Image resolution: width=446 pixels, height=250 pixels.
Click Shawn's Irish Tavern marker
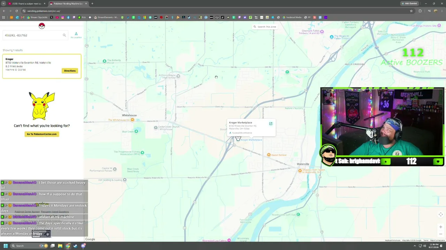pyautogui.click(x=300, y=170)
